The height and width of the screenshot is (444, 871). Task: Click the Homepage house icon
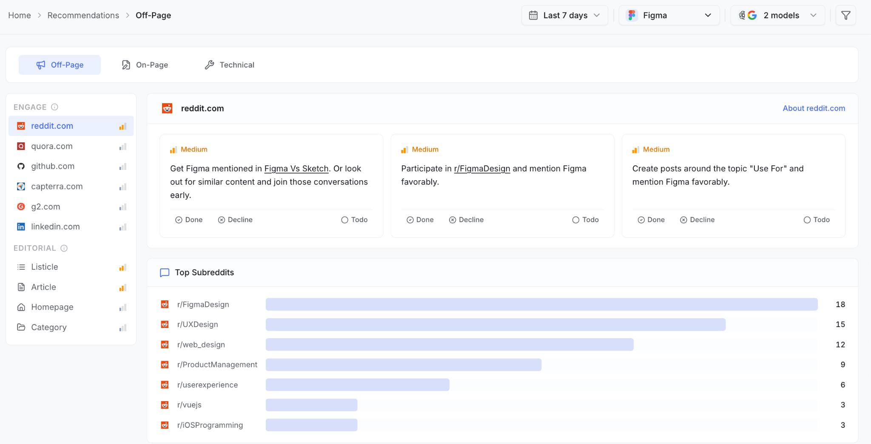click(21, 307)
